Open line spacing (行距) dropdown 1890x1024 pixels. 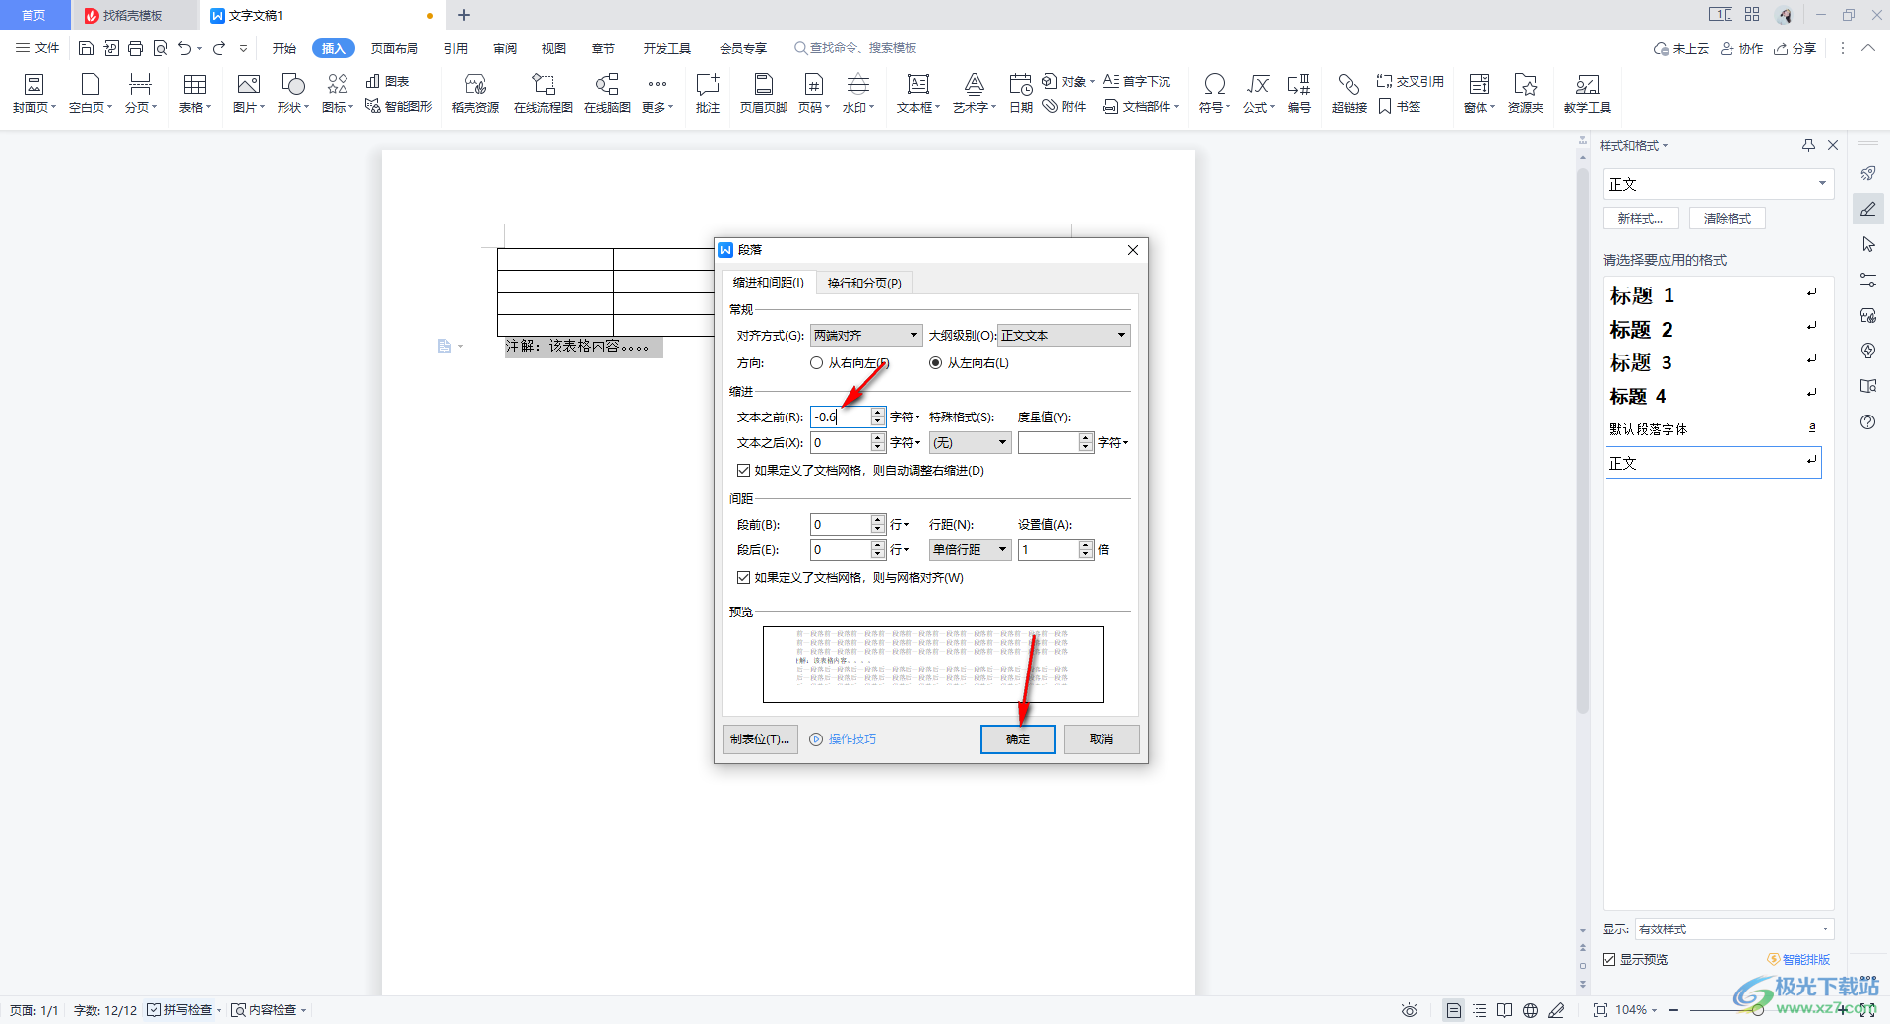point(970,550)
